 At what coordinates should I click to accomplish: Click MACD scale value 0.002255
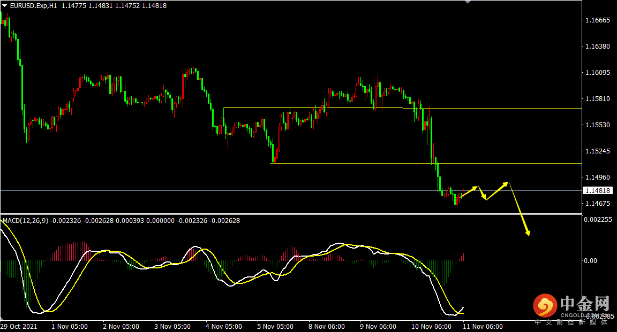(x=598, y=220)
